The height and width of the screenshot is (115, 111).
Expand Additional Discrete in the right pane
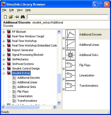point(64,38)
